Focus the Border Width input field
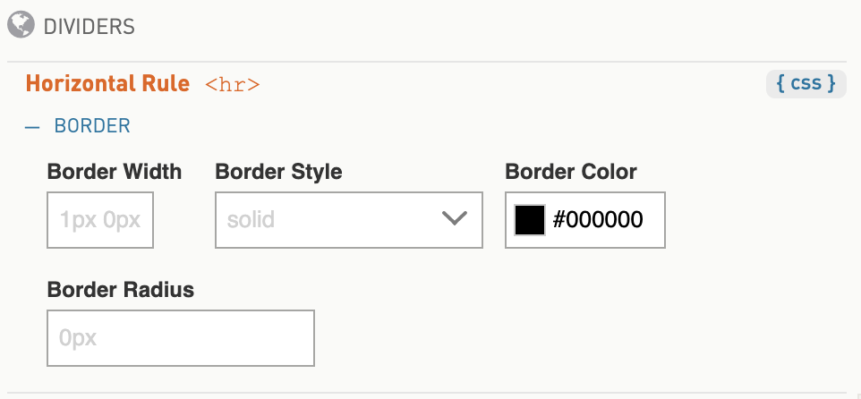Viewport: 861px width, 399px height. click(x=100, y=220)
